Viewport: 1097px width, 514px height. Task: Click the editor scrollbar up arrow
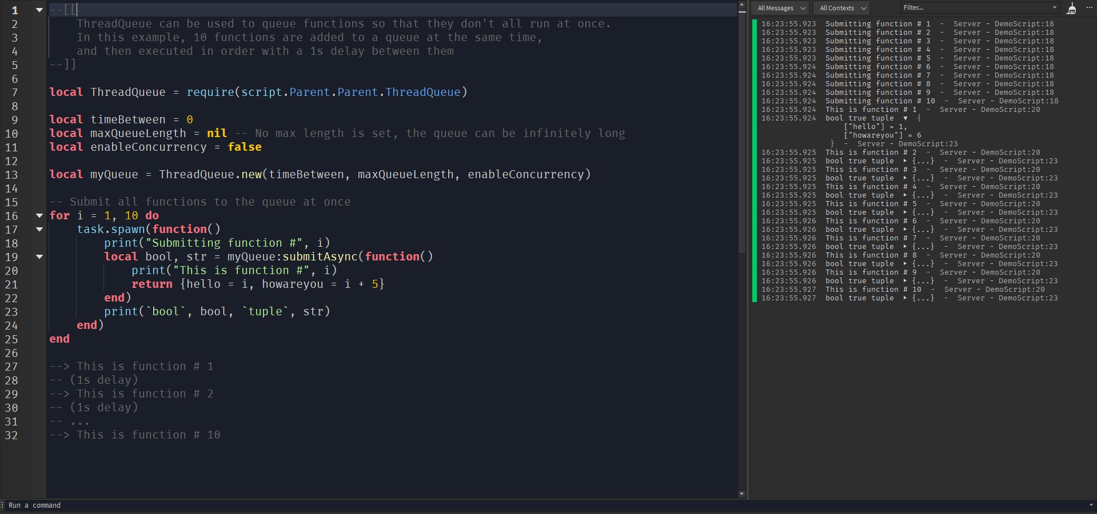[741, 5]
